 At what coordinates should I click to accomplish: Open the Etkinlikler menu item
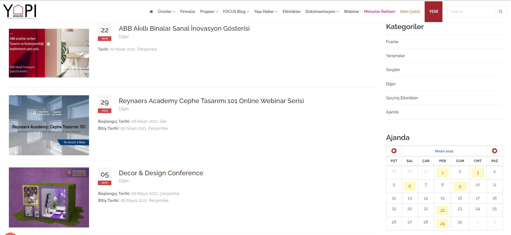pyautogui.click(x=292, y=12)
